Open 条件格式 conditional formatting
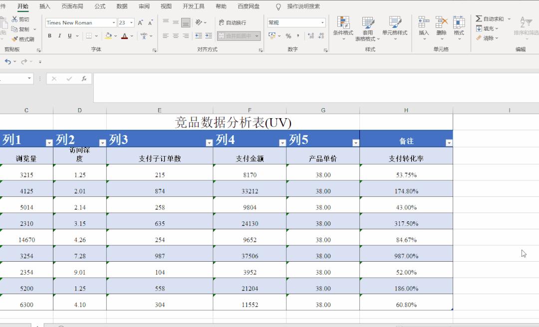This screenshot has height=327, width=539. coord(343,27)
